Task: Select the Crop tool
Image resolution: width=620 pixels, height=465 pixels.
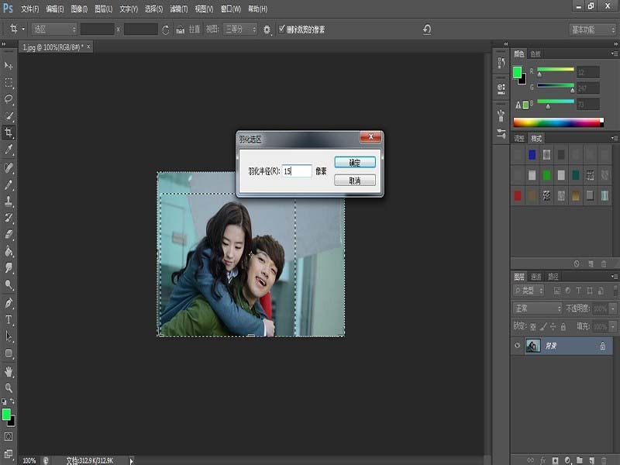Action: (x=9, y=133)
